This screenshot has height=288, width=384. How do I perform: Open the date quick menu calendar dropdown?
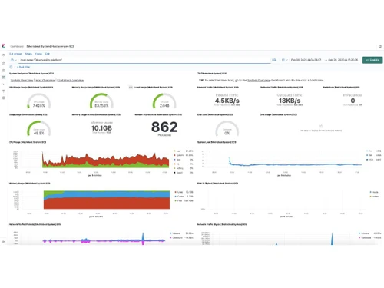click(284, 60)
